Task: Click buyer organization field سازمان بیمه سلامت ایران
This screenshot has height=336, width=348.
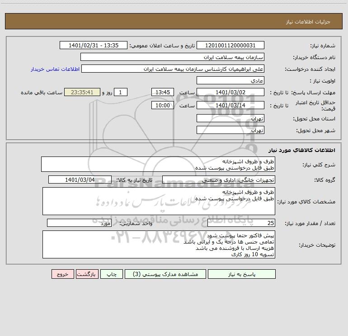Action: click(172, 57)
